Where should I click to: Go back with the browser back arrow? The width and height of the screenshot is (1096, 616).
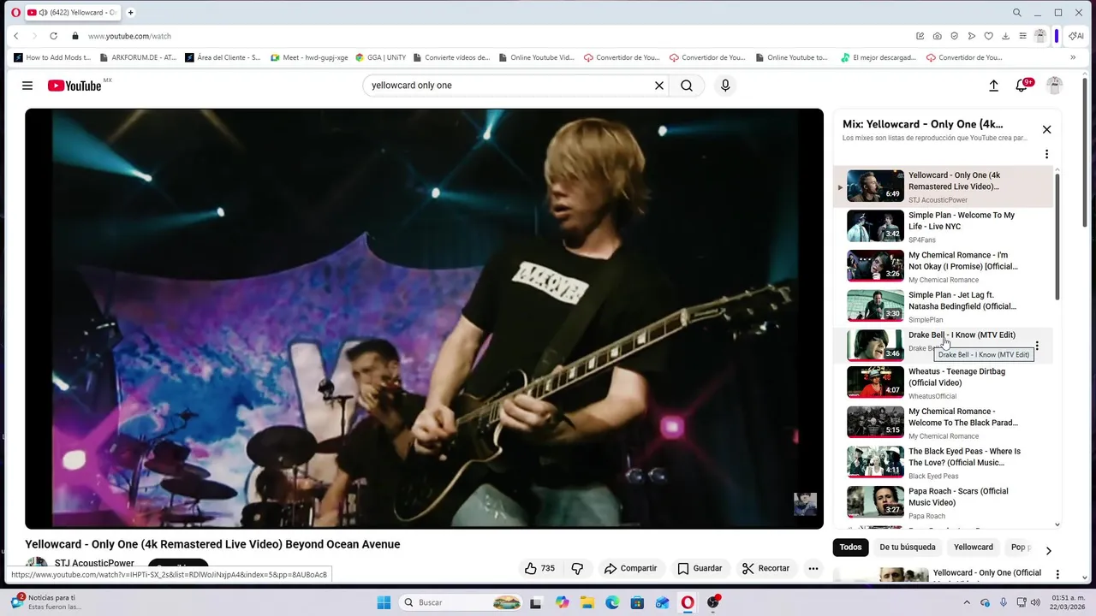click(15, 36)
